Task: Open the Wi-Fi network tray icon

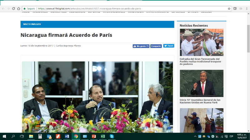Action: pos(222,136)
